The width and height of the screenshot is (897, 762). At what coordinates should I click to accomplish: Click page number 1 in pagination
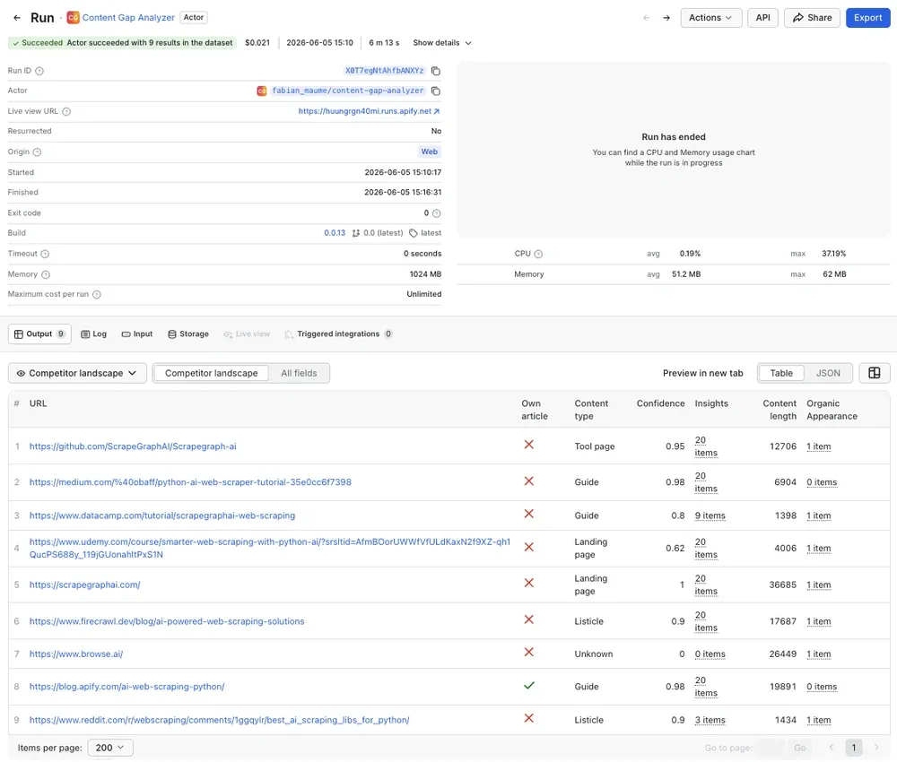[x=854, y=747]
